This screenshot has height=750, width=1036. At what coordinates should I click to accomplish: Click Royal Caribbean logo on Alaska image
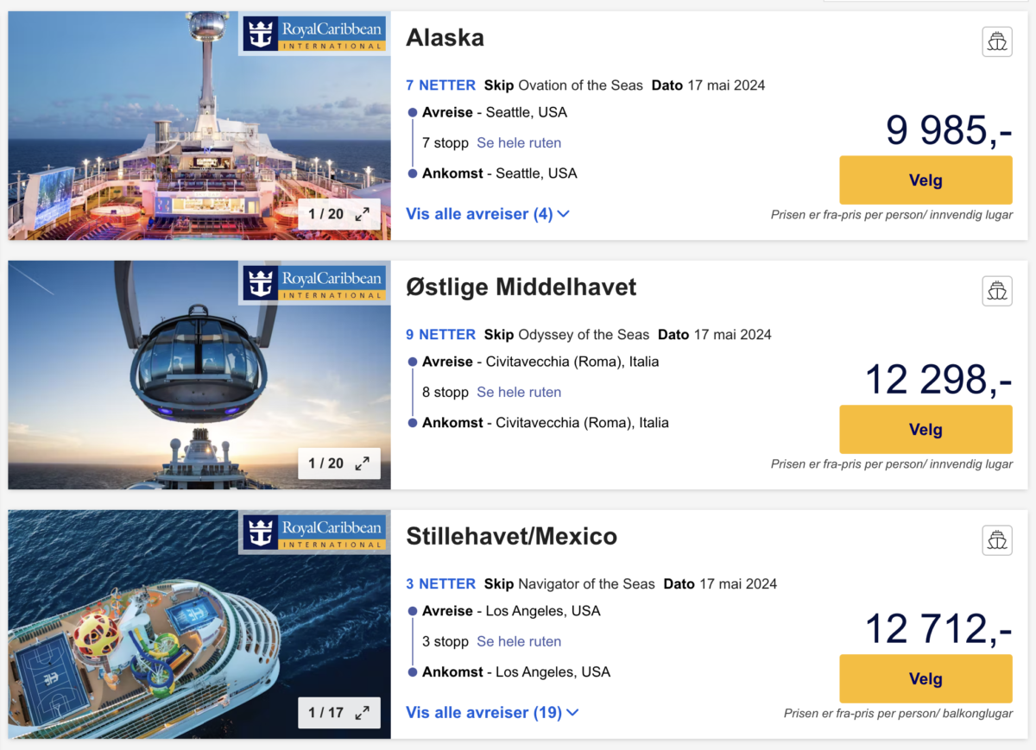point(313,35)
